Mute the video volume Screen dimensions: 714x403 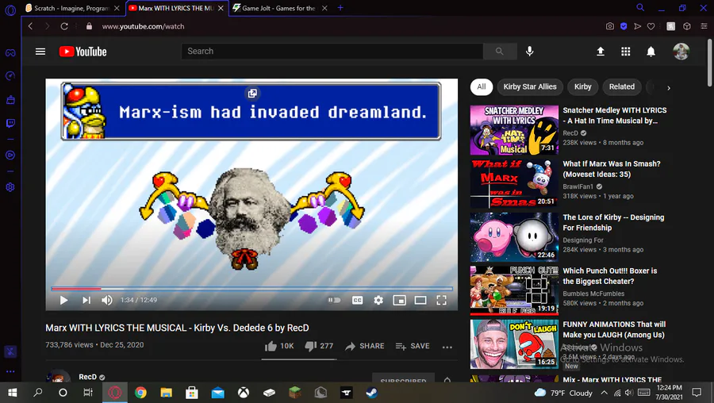[x=107, y=300]
